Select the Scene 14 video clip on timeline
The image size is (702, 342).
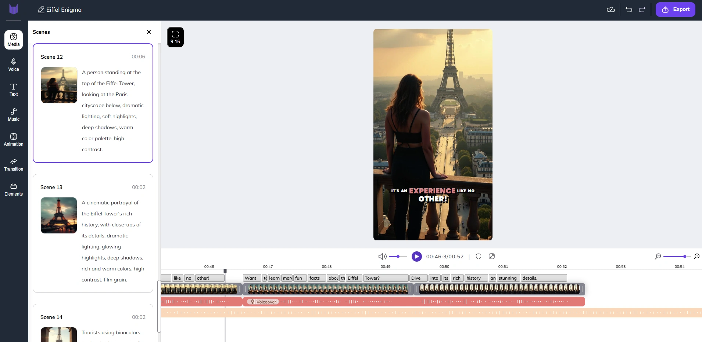click(499, 290)
